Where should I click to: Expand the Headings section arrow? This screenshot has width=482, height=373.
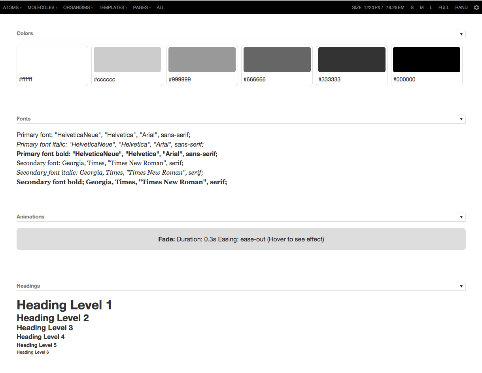pyautogui.click(x=461, y=286)
